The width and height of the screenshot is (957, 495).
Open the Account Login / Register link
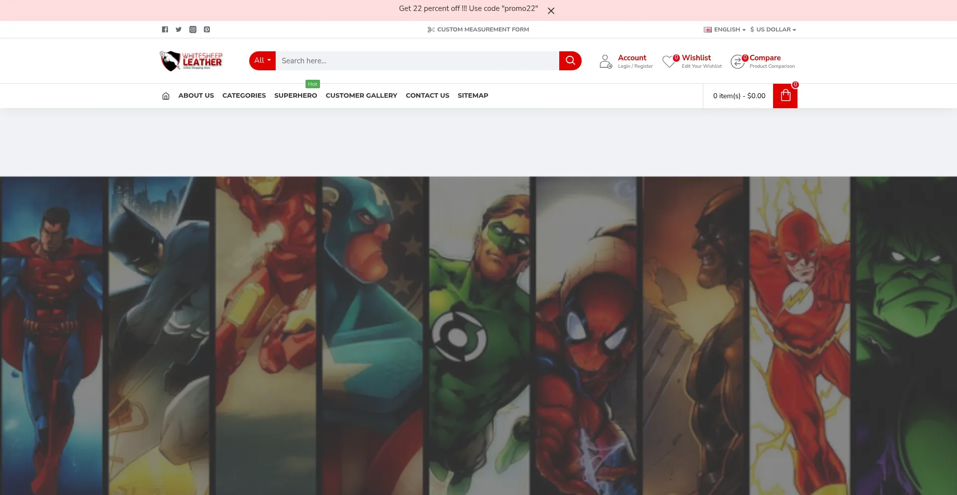tap(635, 61)
